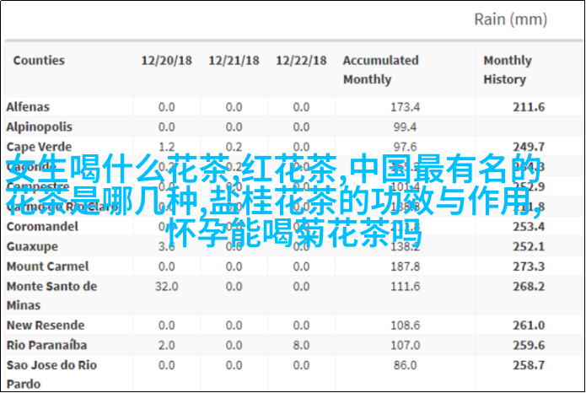This screenshot has height=393, width=586.
Task: Open the Guaxupe county entry
Action: (x=32, y=246)
